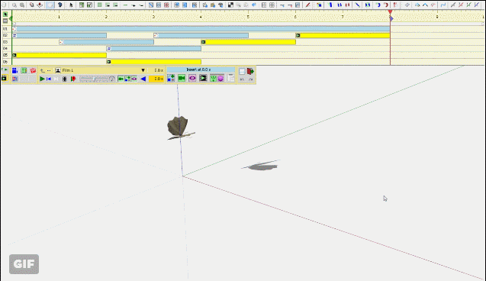The image size is (486, 281).
Task: Click the blue end-of-film marker
Action: pyautogui.click(x=392, y=19)
